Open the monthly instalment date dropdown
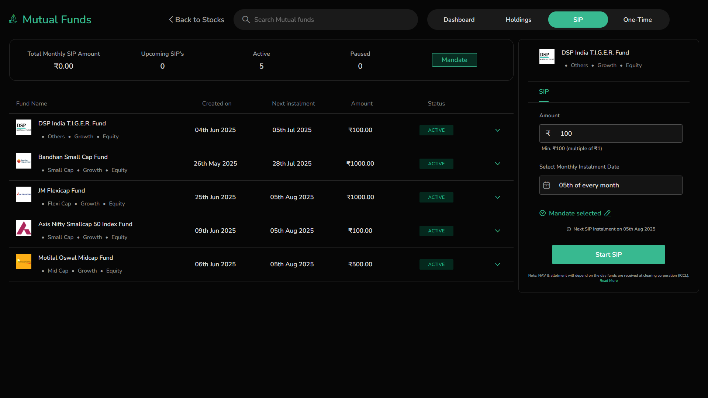The height and width of the screenshot is (398, 708). (611, 185)
